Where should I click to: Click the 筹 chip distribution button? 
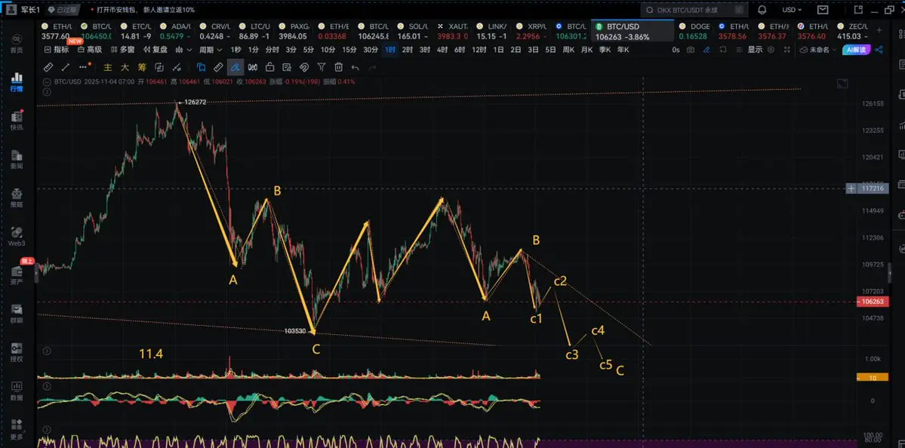142,67
